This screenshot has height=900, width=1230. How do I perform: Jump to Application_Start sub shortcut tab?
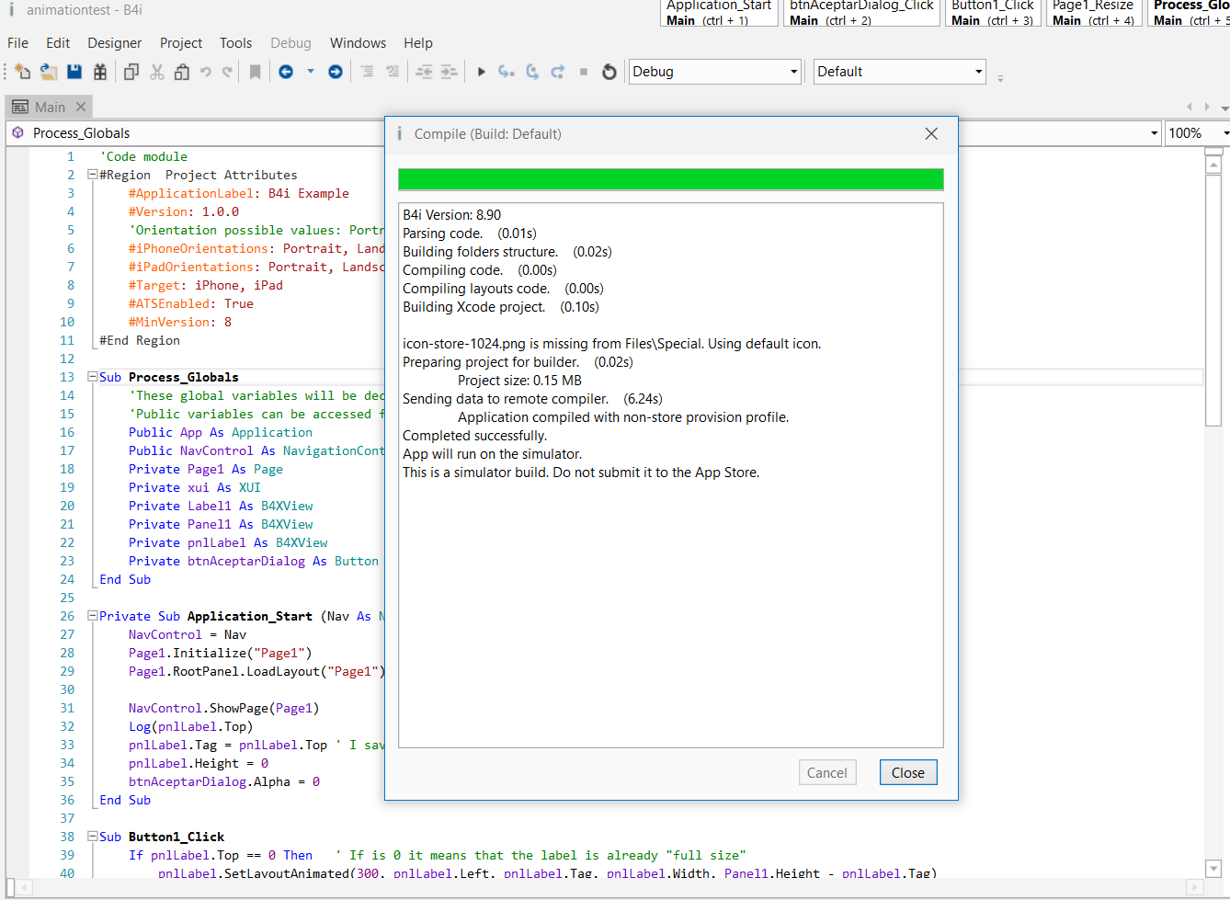(x=719, y=13)
